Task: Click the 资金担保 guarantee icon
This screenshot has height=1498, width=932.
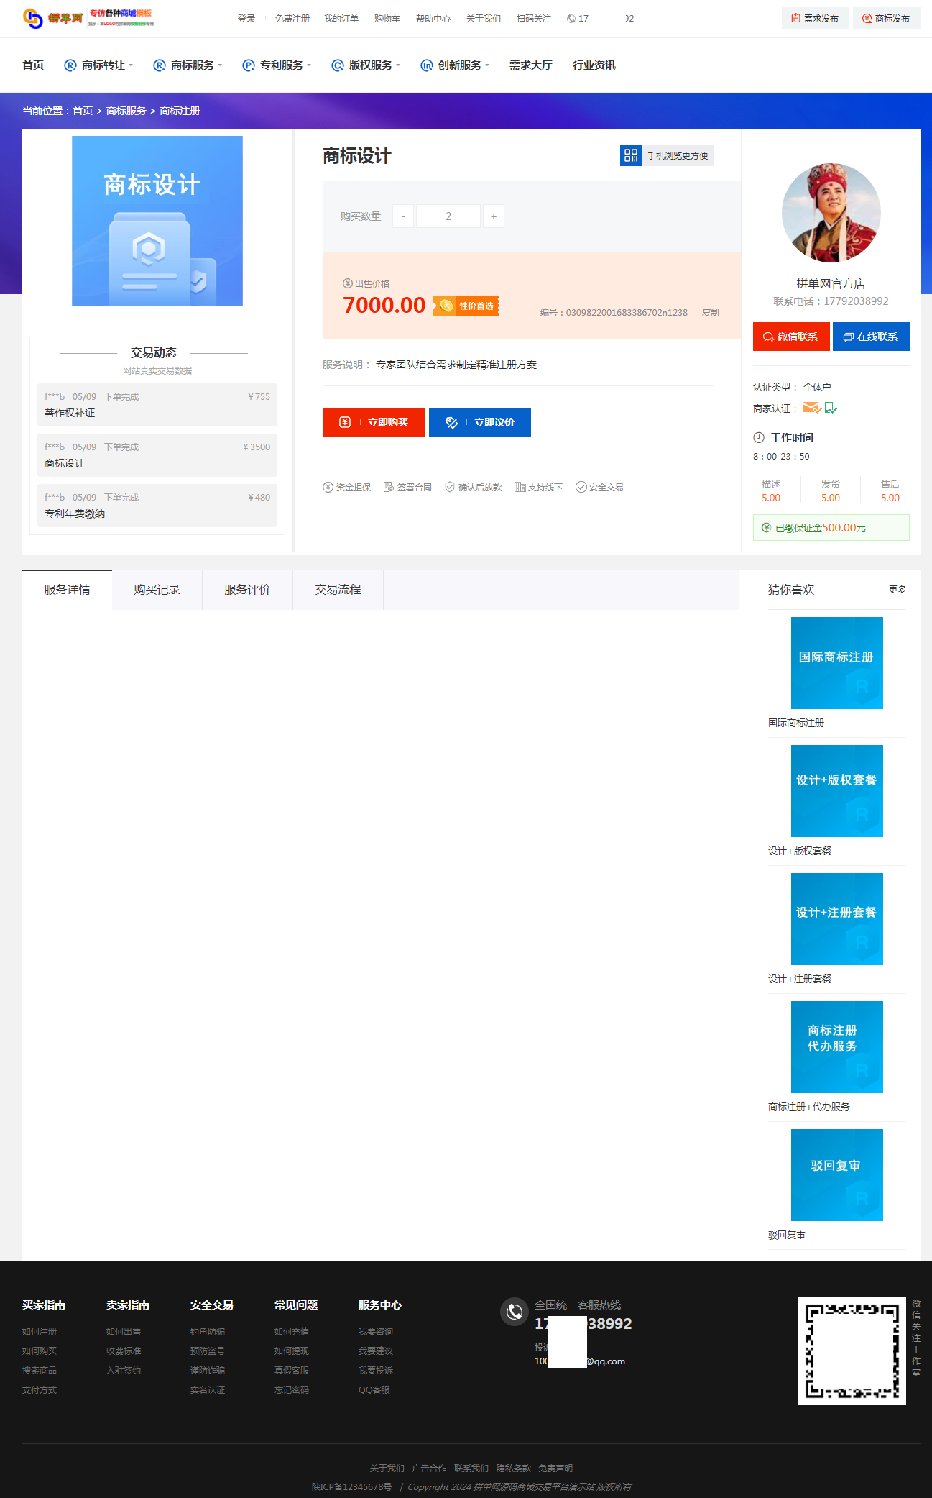Action: (328, 487)
